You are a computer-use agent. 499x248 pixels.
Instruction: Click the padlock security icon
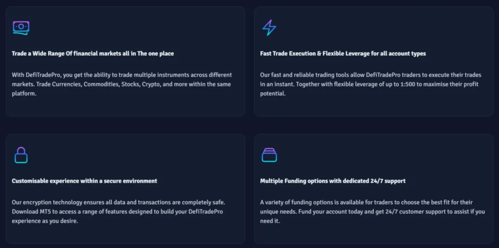(x=21, y=155)
